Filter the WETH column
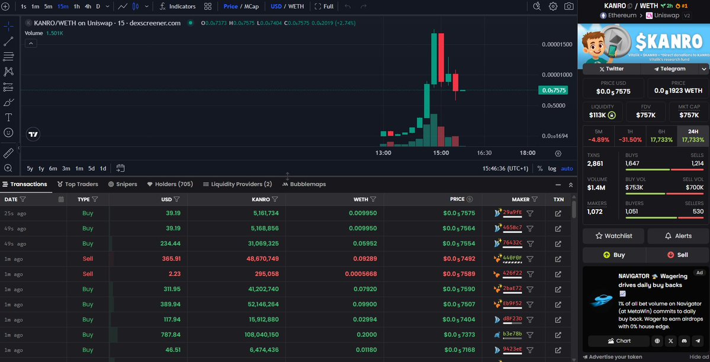This screenshot has width=710, height=362. [x=373, y=199]
